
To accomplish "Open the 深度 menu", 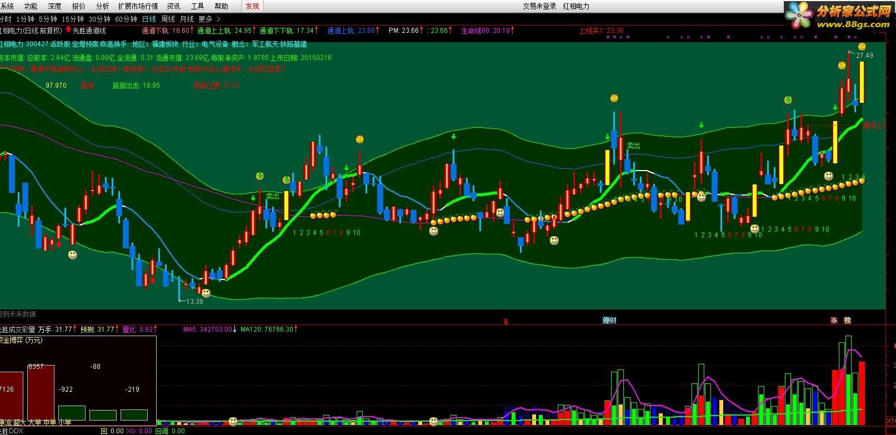I will click(54, 6).
